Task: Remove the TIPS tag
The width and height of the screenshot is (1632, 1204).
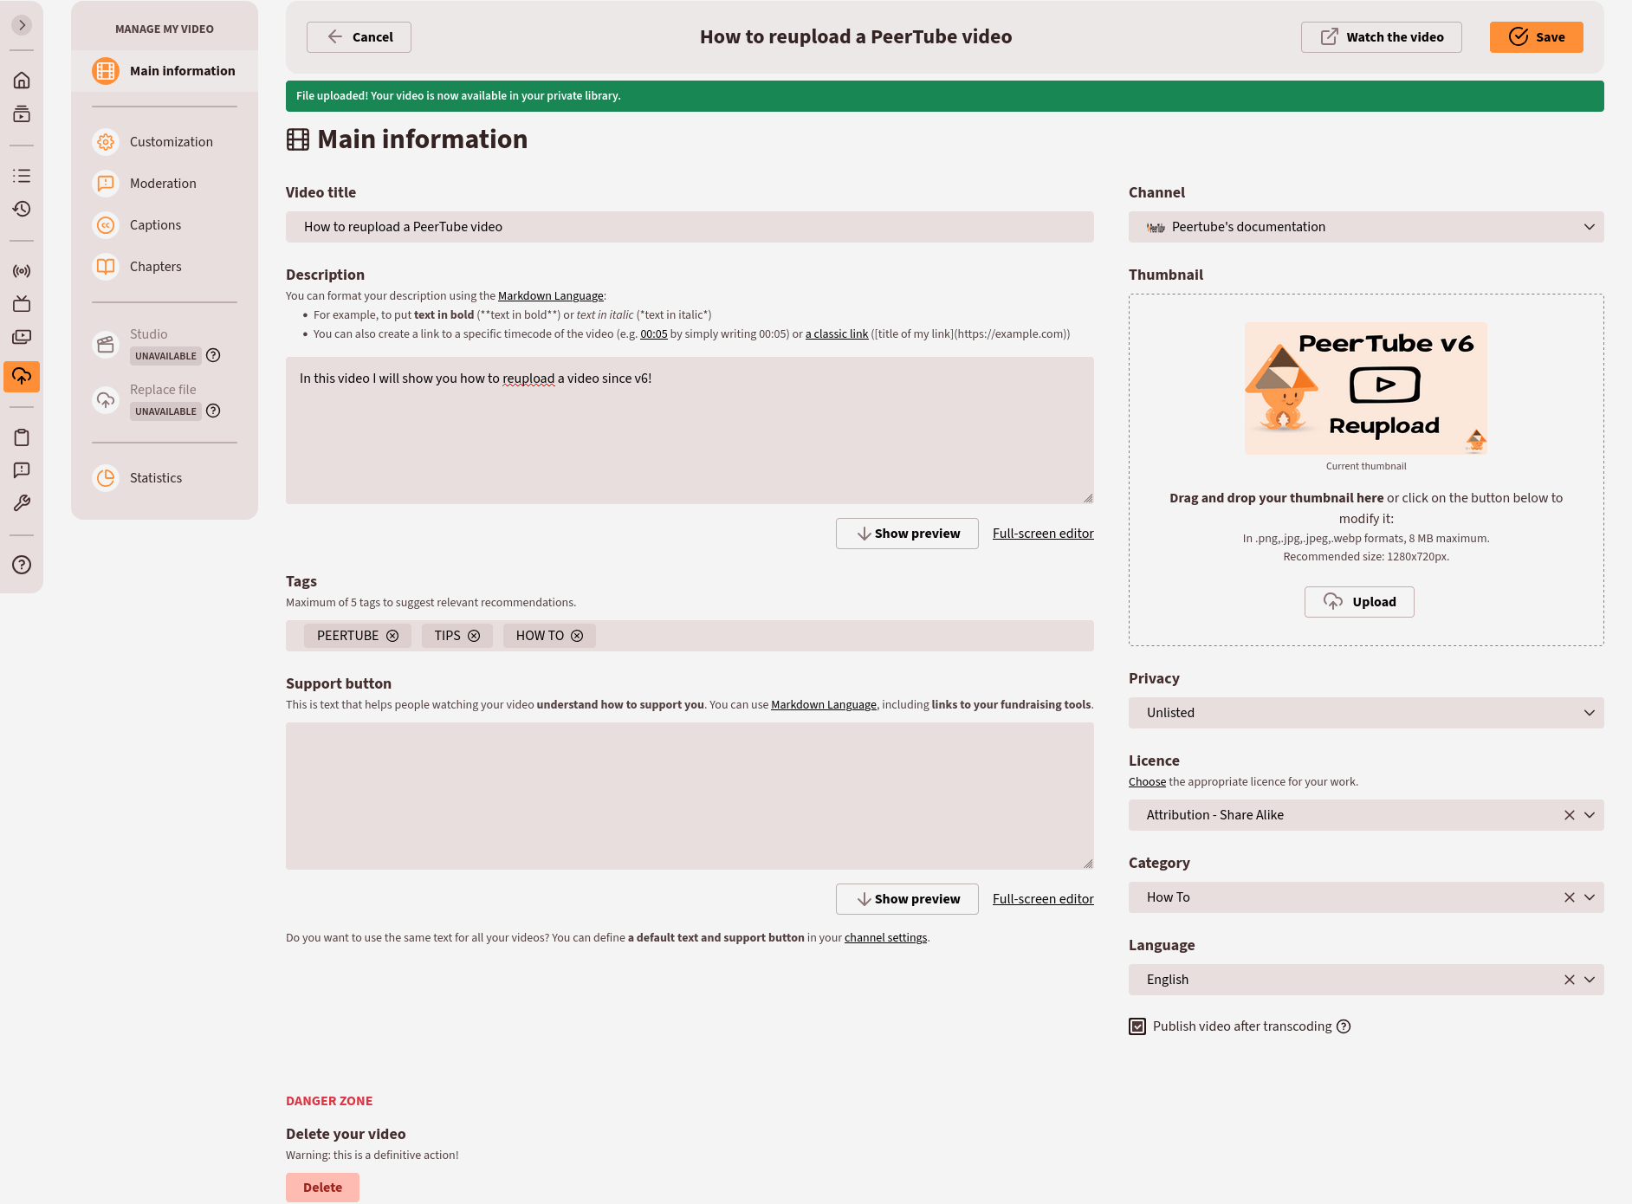Action: pos(474,636)
